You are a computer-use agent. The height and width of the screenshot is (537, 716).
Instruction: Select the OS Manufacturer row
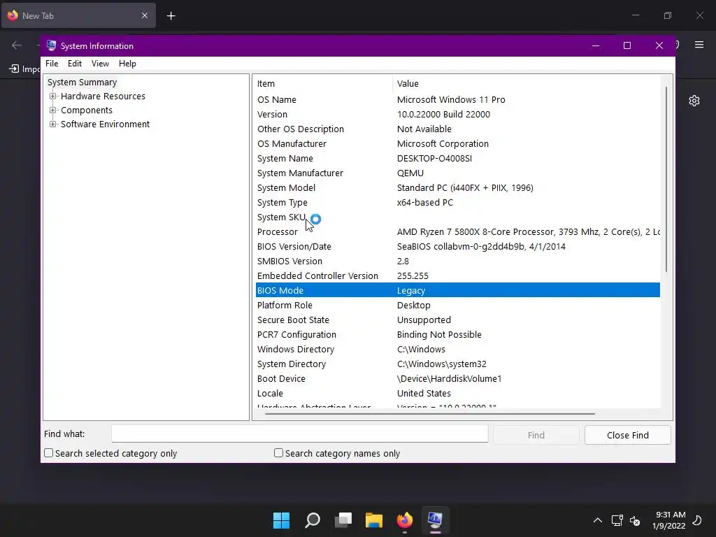[x=457, y=143]
